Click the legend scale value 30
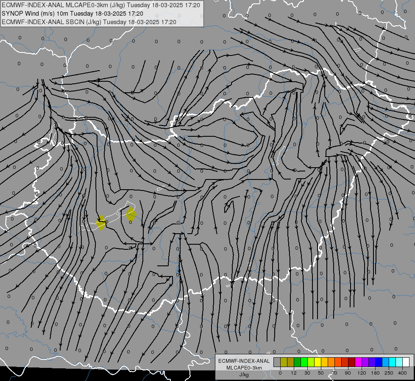 (x=307, y=373)
